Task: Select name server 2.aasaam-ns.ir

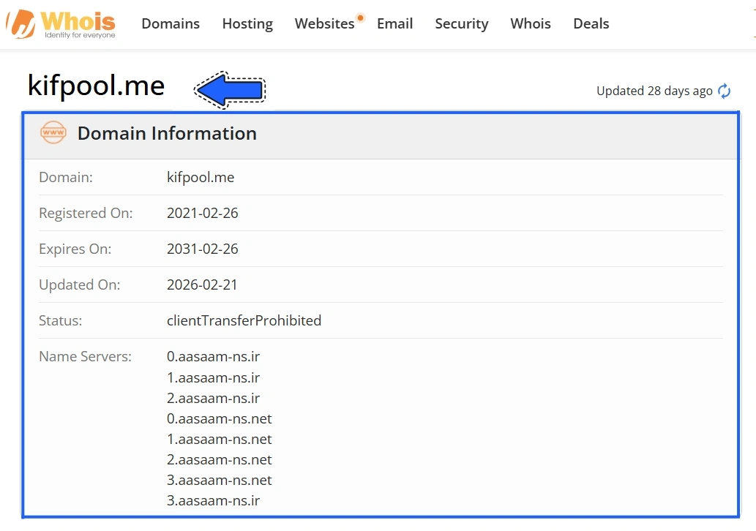Action: (x=213, y=399)
